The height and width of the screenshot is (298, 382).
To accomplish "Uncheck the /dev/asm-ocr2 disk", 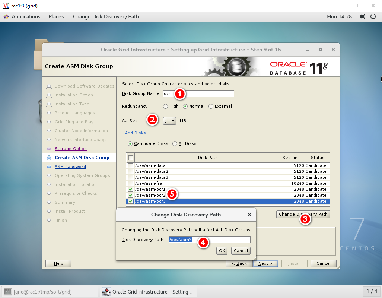I will (131, 196).
